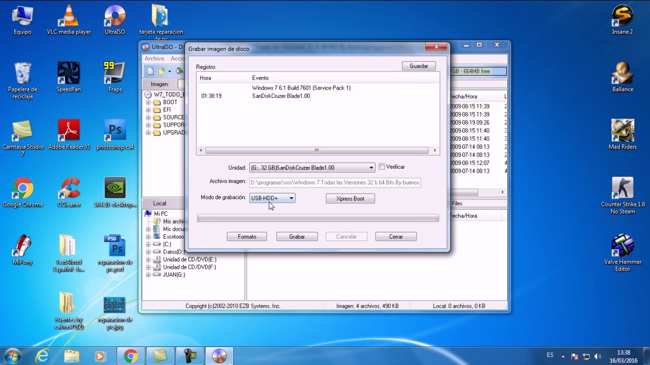
Task: Open the Modo de grabación USB-HDD+ dropdown
Action: tap(272, 198)
